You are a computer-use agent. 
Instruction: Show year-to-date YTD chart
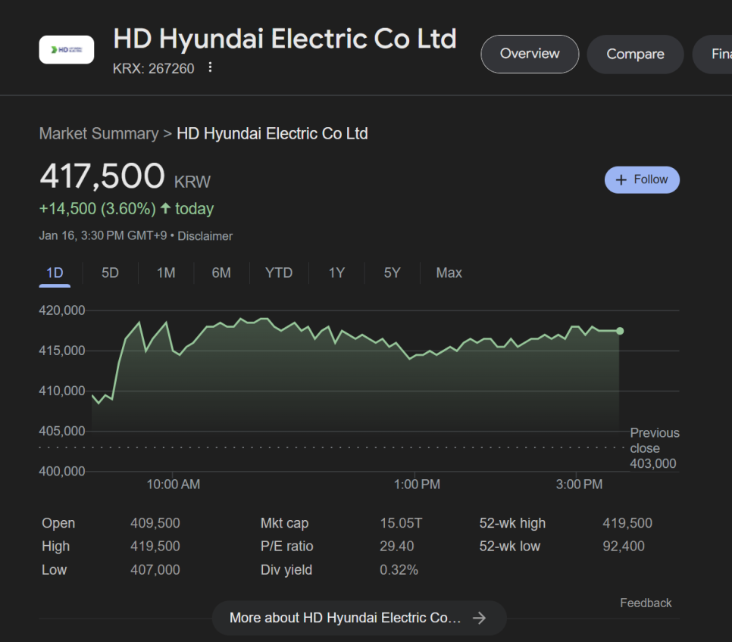coord(279,273)
